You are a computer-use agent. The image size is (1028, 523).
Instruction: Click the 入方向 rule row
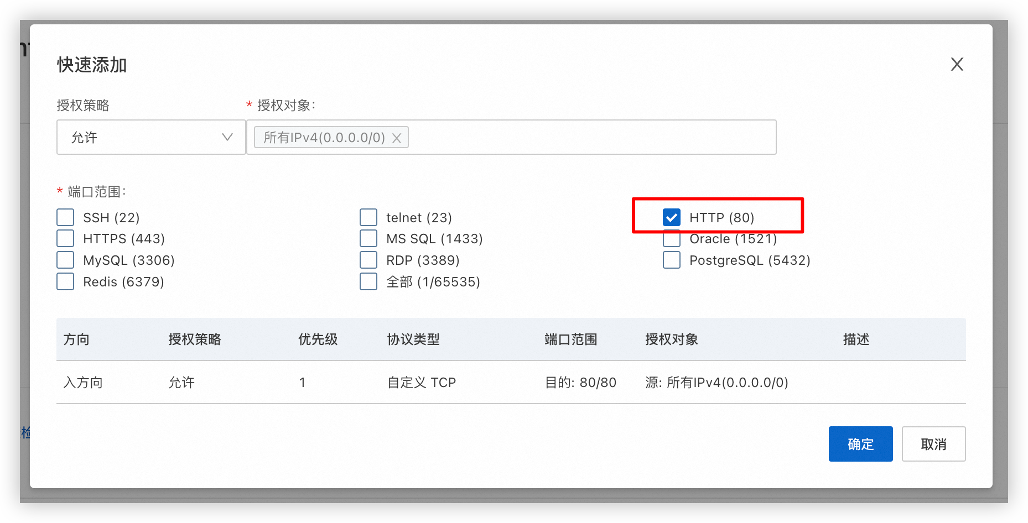point(511,383)
